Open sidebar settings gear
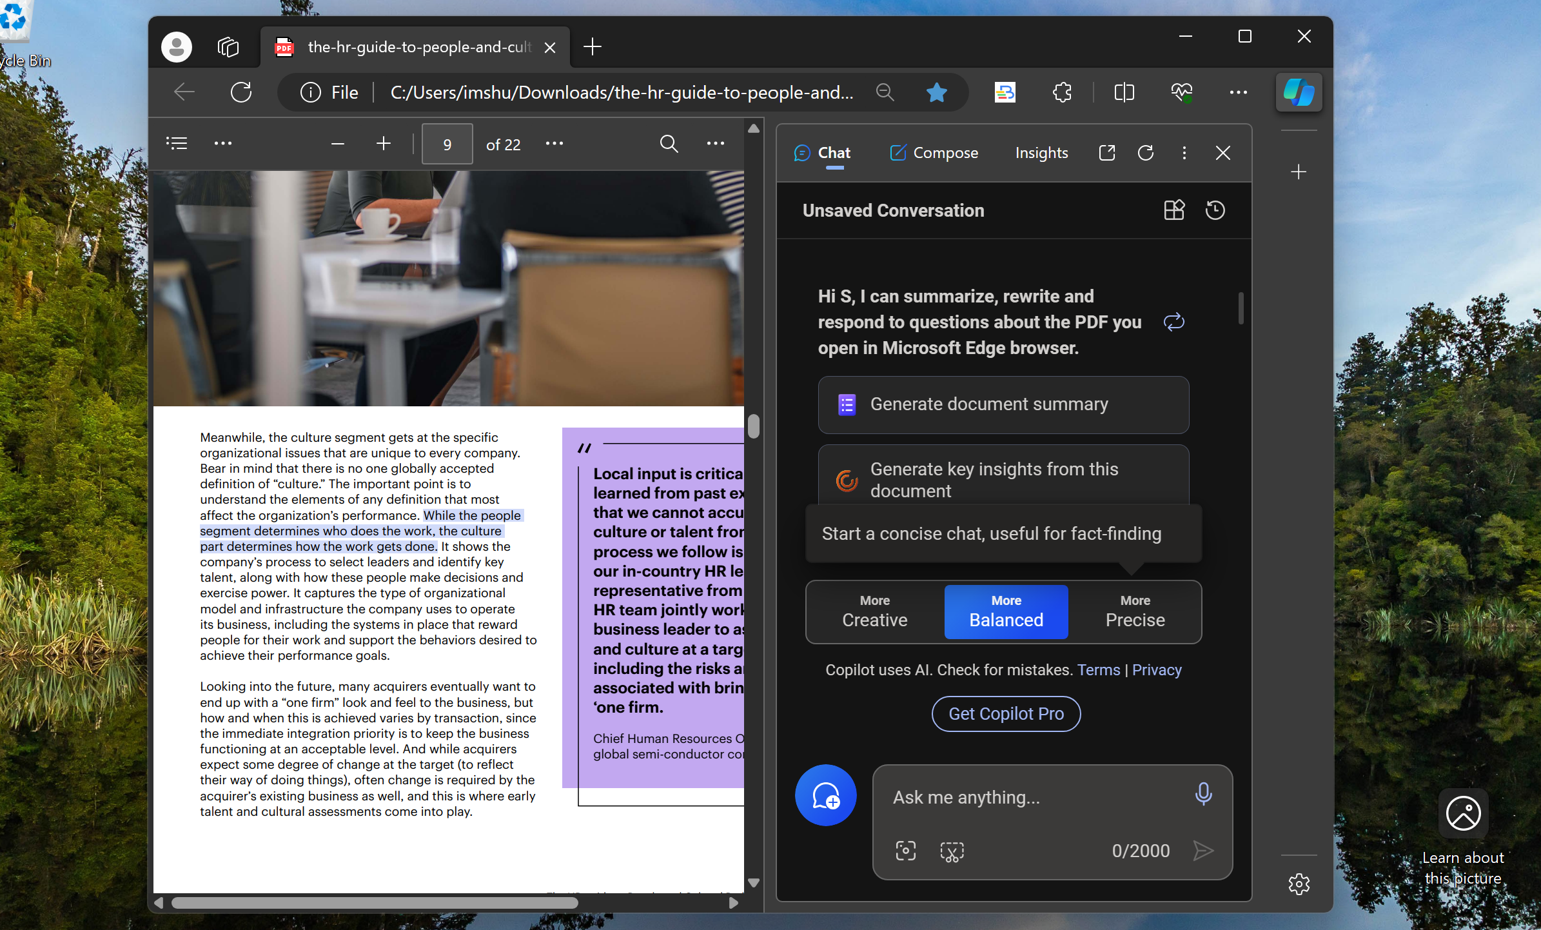Viewport: 1541px width, 930px height. coord(1299,884)
